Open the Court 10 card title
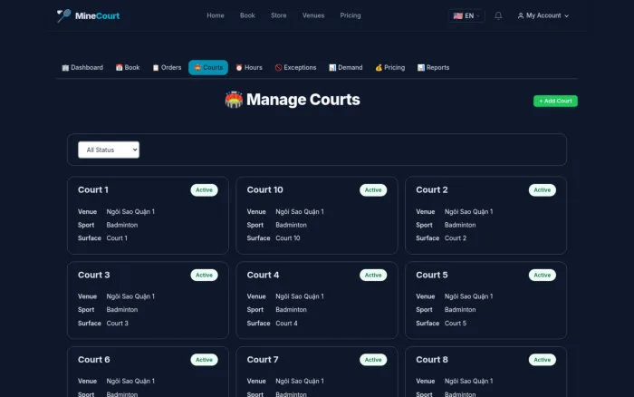The width and height of the screenshot is (634, 397). pyautogui.click(x=264, y=189)
